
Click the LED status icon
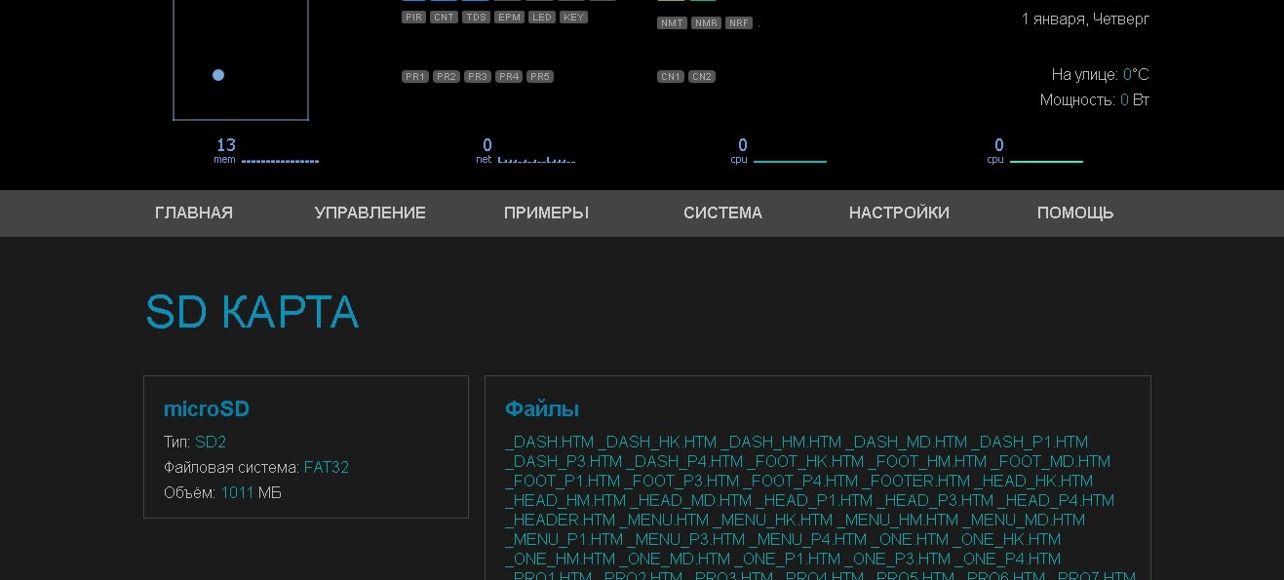tap(542, 17)
